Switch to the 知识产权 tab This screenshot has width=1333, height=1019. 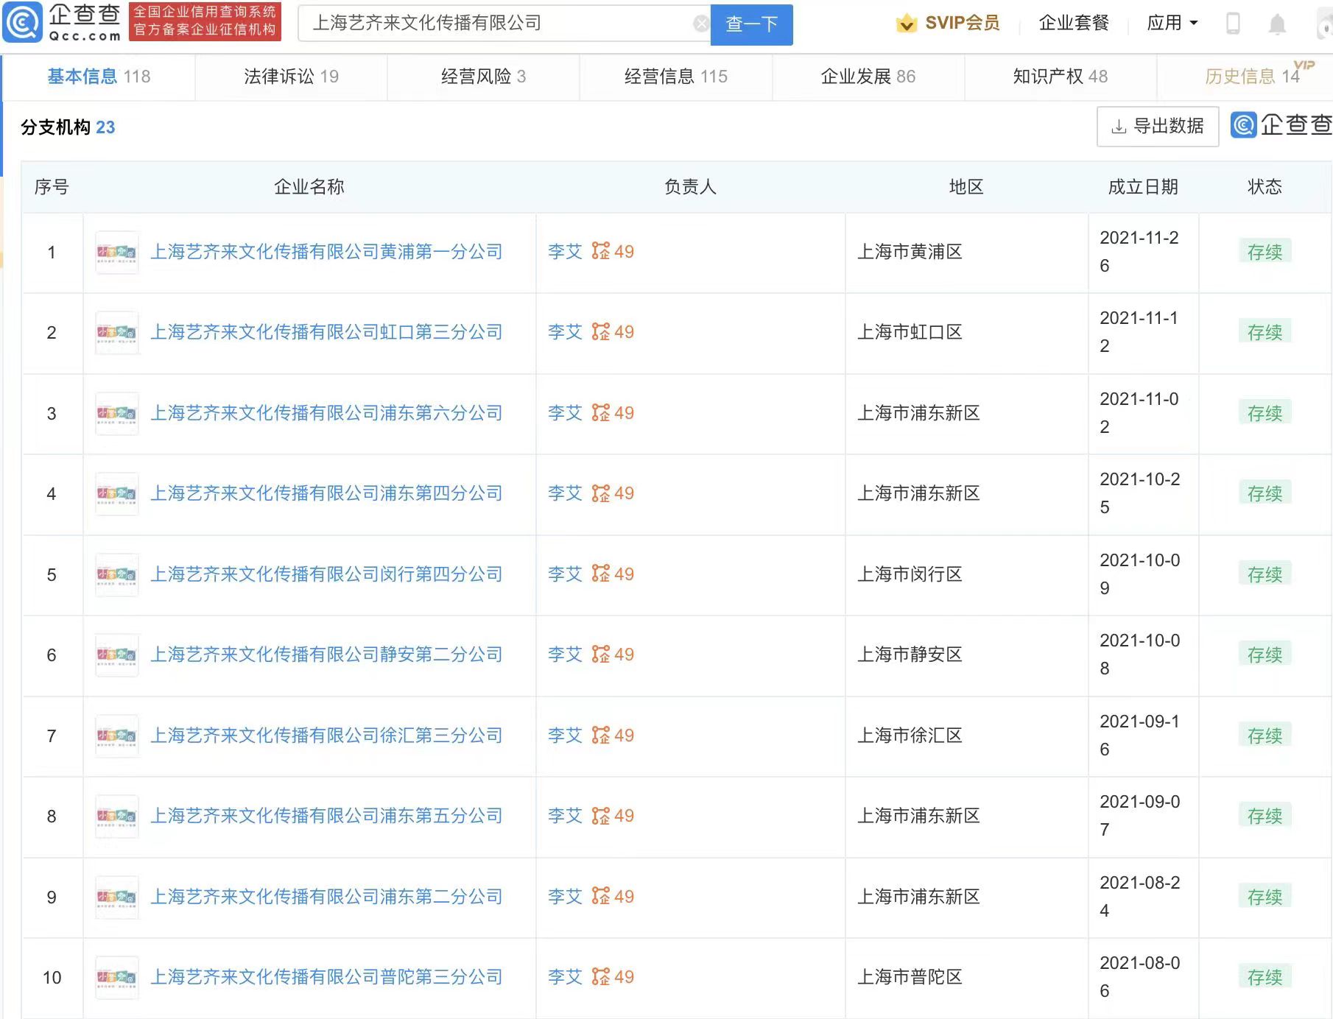(x=1060, y=77)
